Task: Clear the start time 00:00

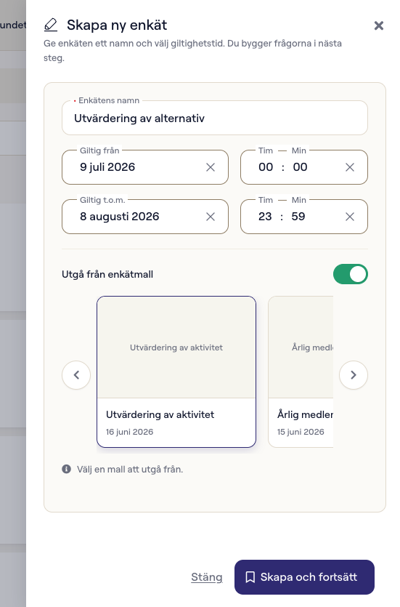Action: [x=350, y=167]
